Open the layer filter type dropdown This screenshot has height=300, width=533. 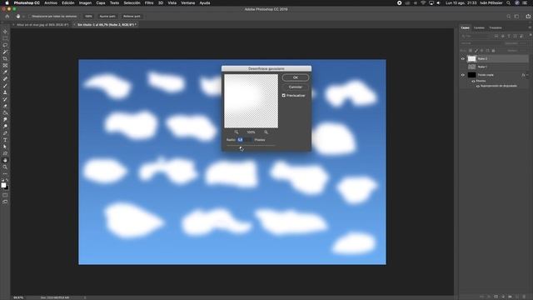(x=476, y=36)
